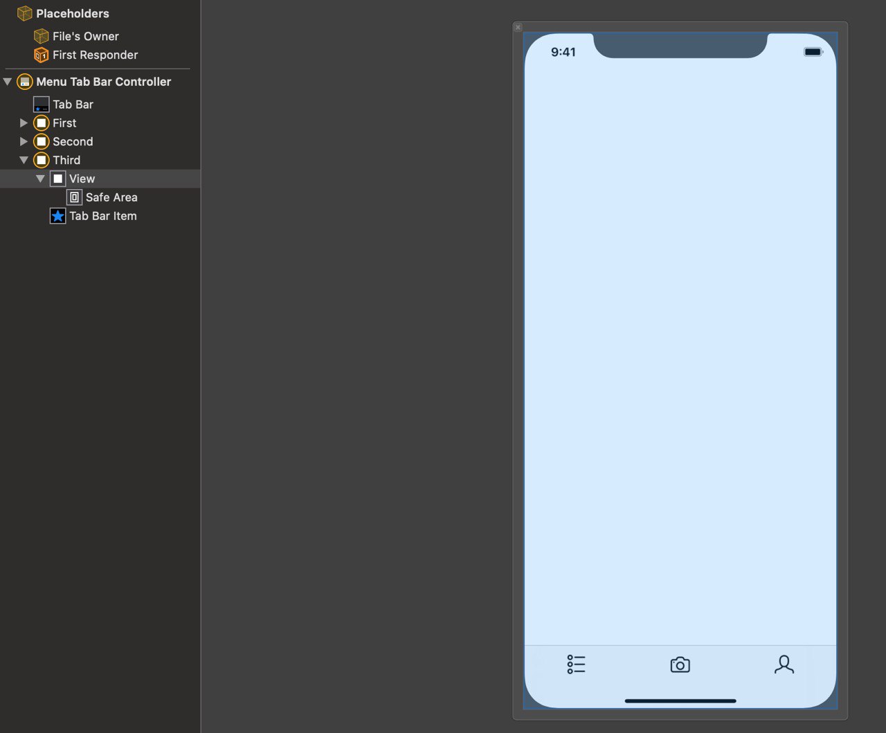Select the camera tab bar icon in the preview
886x733 pixels.
(x=680, y=665)
